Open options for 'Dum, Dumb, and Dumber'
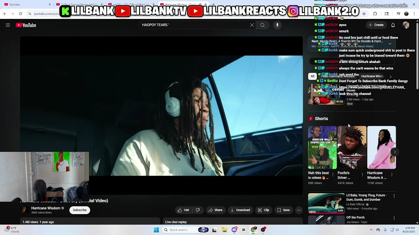419x235 pixels. pyautogui.click(x=394, y=196)
